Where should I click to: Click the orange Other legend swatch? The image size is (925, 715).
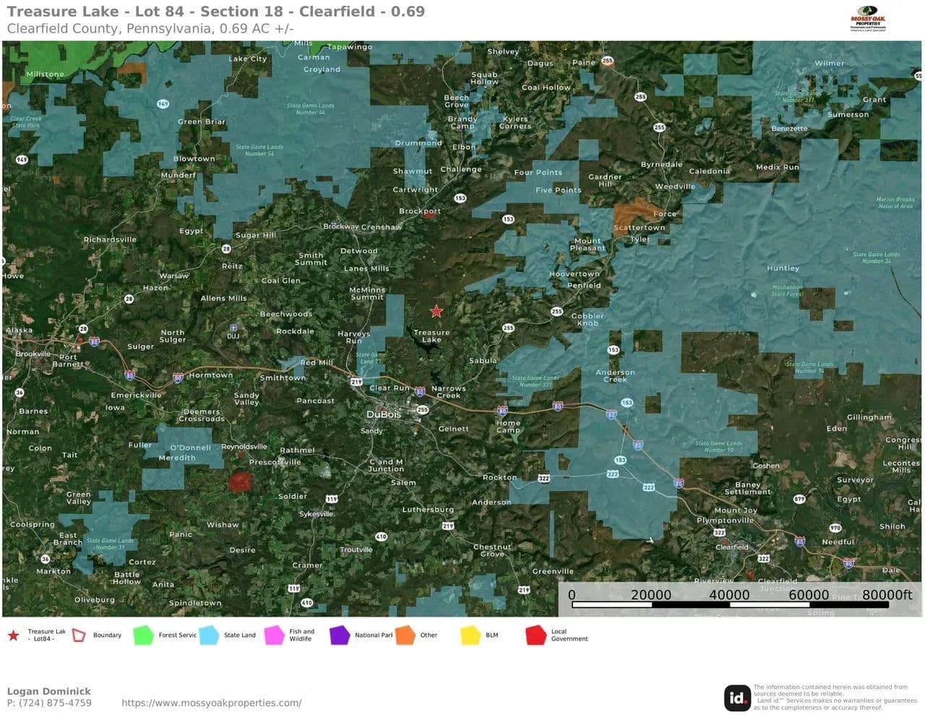(x=405, y=635)
